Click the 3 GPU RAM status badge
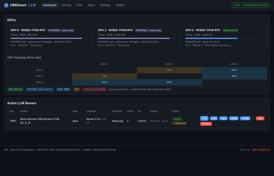274x176 pixels. [250, 5]
